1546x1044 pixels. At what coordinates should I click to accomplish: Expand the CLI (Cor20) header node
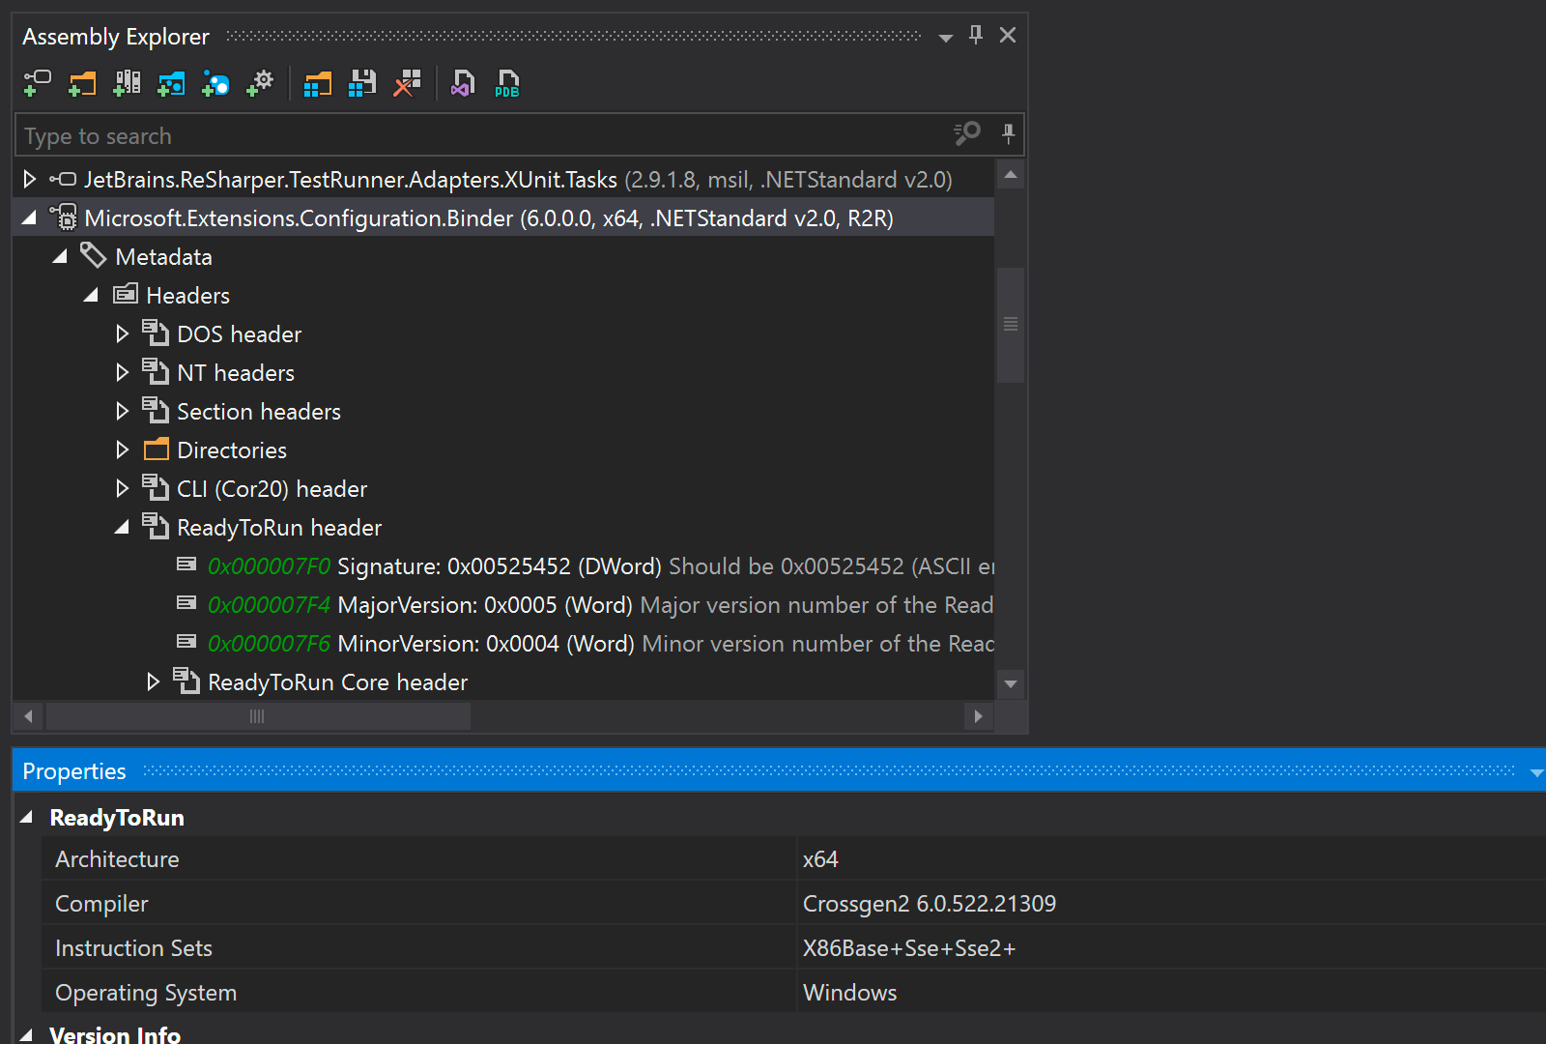122,488
